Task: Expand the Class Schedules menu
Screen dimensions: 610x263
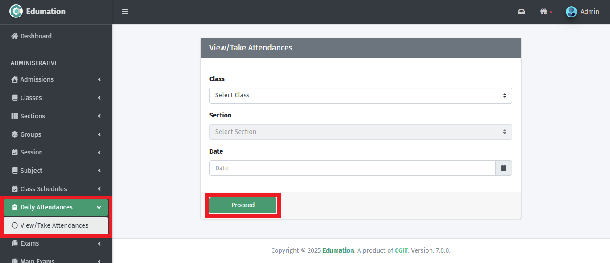Action: pyautogui.click(x=56, y=189)
